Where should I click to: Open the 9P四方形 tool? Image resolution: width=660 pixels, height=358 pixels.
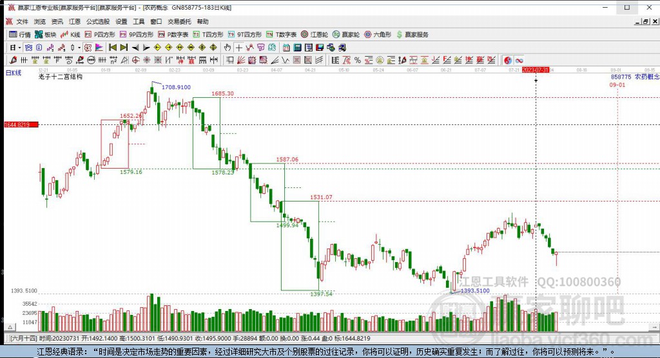click(x=137, y=35)
